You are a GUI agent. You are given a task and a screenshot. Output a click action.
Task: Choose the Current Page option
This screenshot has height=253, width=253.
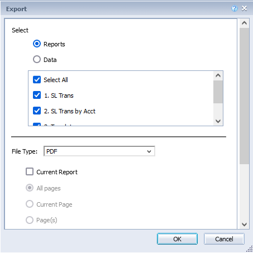tap(30, 204)
